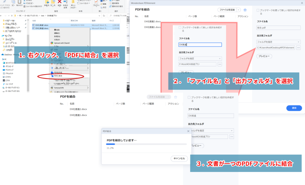The image size is (305, 185).
Task: Click キャンセル in the PDF結合 progress dialog
Action: [x=179, y=159]
